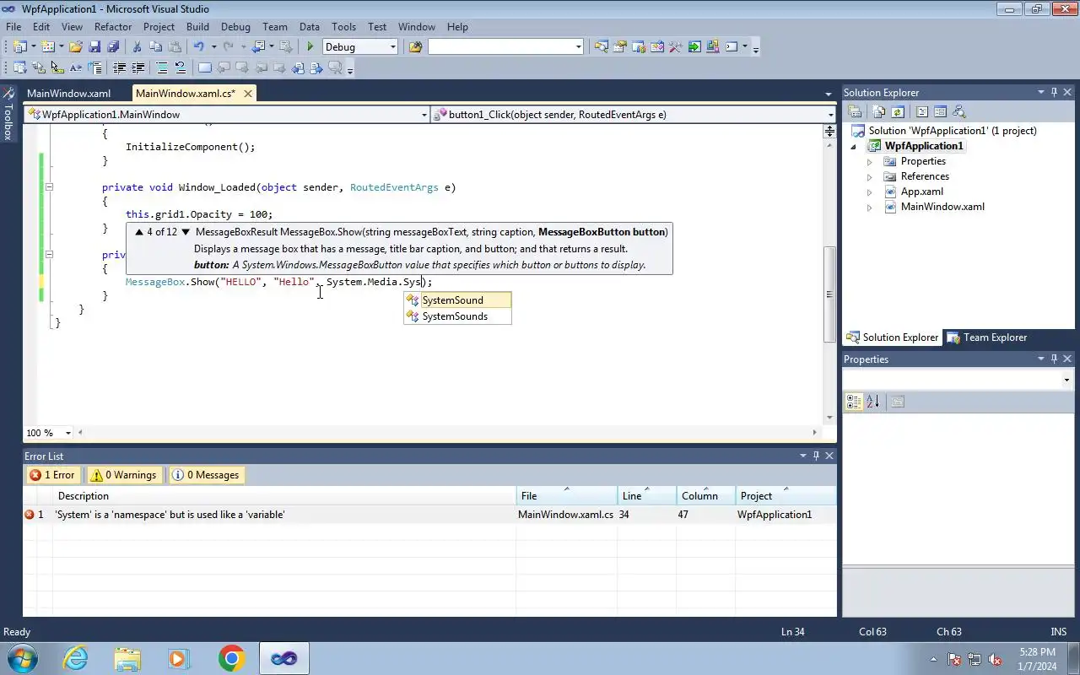Toggle the 0 Warnings filter button
This screenshot has height=675, width=1080.
tap(124, 475)
